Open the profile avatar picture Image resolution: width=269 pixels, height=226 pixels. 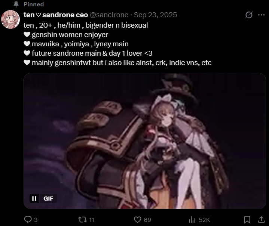(10, 19)
